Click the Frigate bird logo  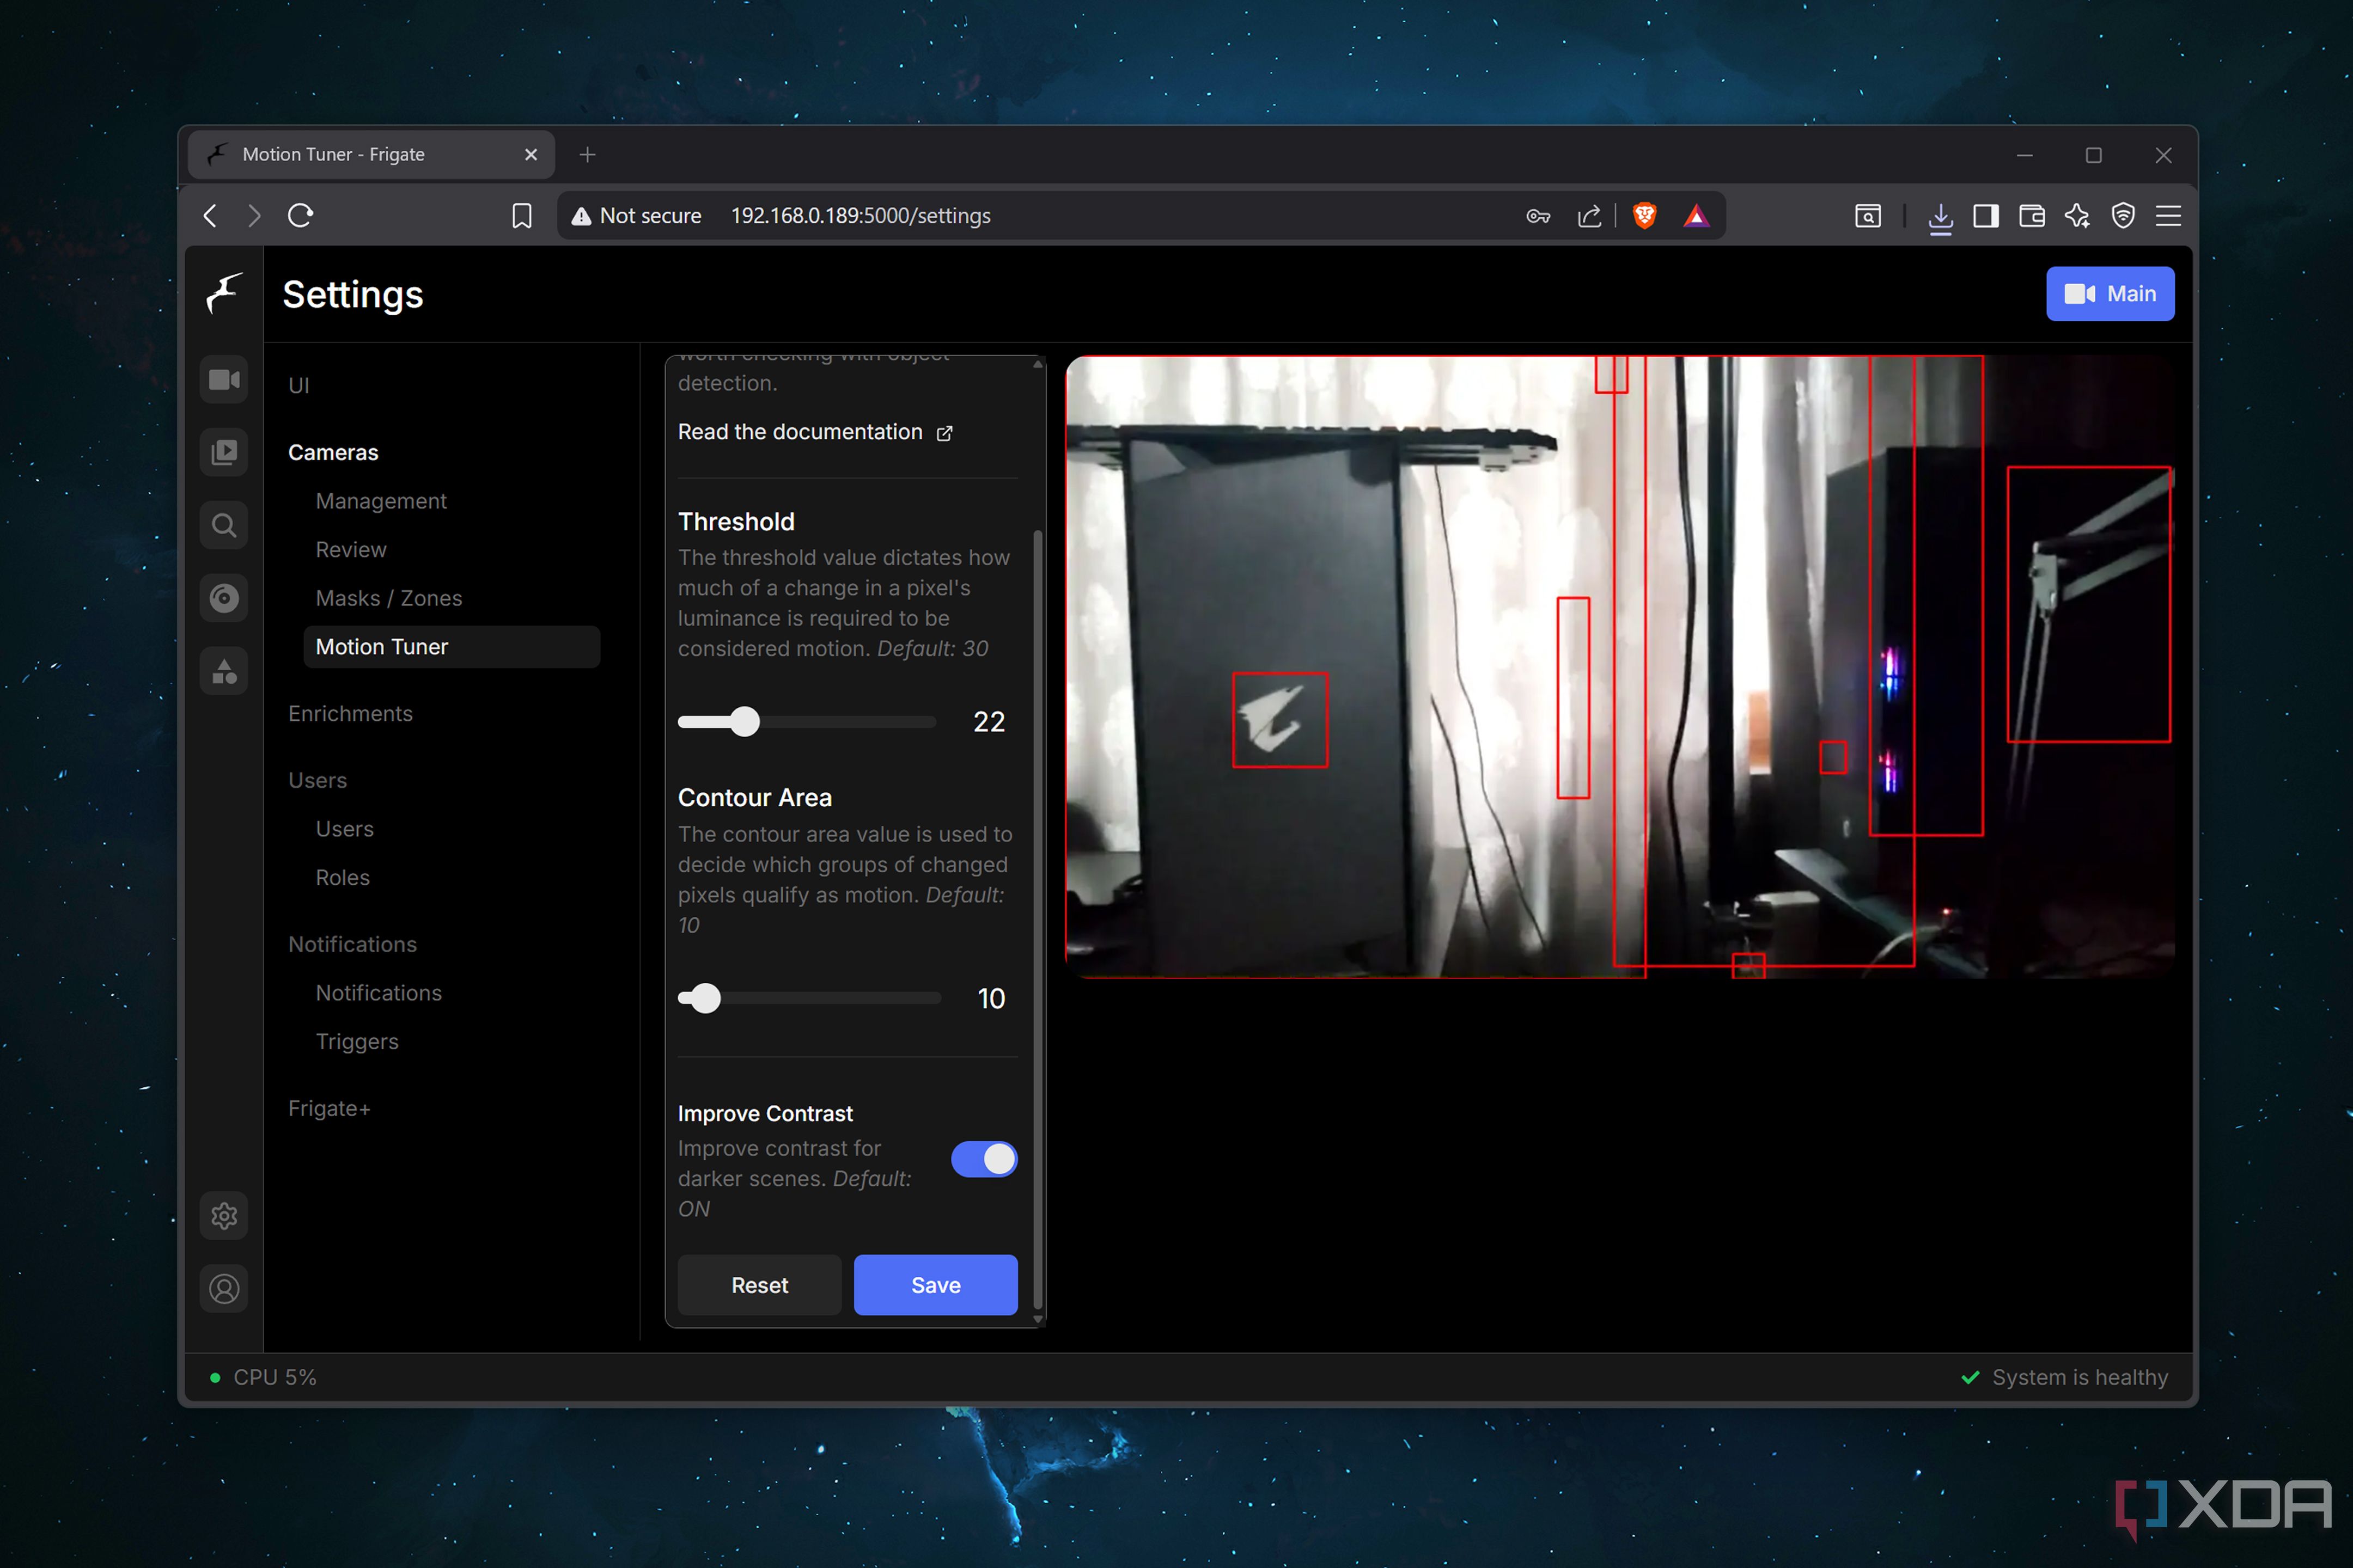coord(224,294)
